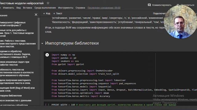Image resolution: width=197 pixels, height=110 pixels.
Task: Go to Особенность текстов на естественном языке outline item
Action: pos(17,72)
